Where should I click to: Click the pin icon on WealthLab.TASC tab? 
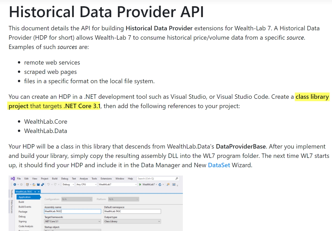click(x=35, y=192)
